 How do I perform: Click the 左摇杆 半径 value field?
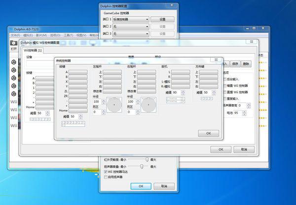tap(97, 102)
